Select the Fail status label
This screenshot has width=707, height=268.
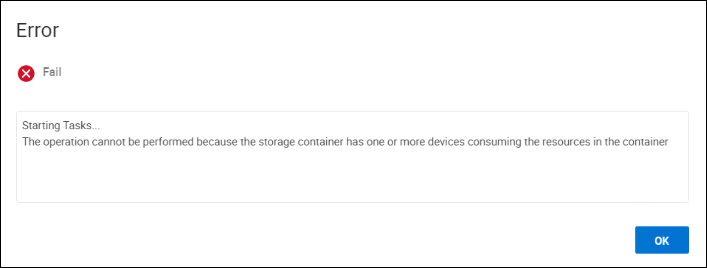(52, 72)
